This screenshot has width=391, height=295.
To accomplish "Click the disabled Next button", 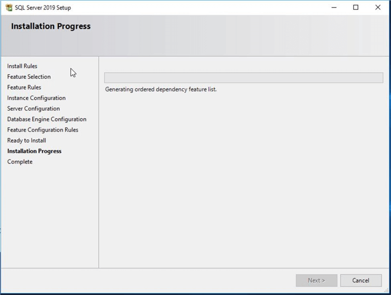I will coord(316,280).
